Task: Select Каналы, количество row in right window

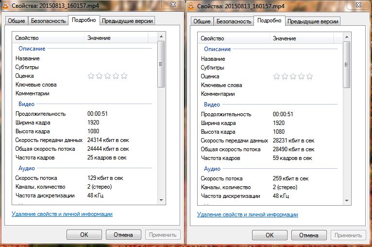Action: pos(269,187)
